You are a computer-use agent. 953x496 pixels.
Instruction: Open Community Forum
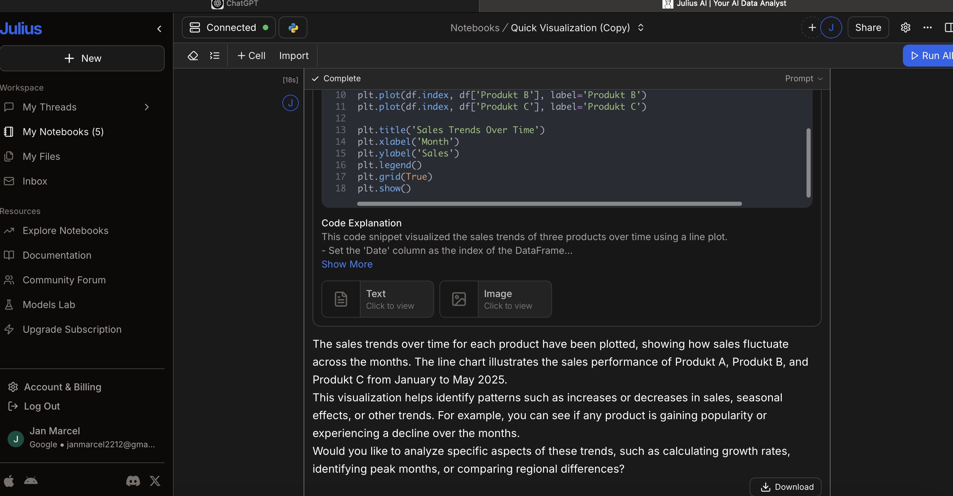[64, 280]
